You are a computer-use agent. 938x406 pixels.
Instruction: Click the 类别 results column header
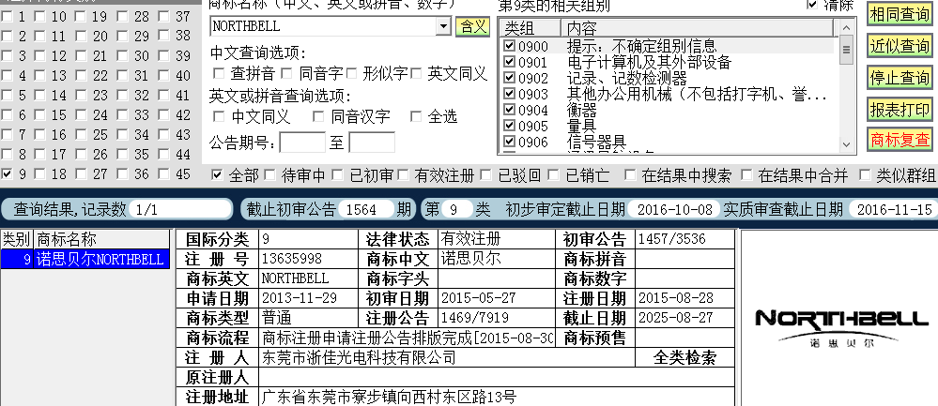[17, 239]
